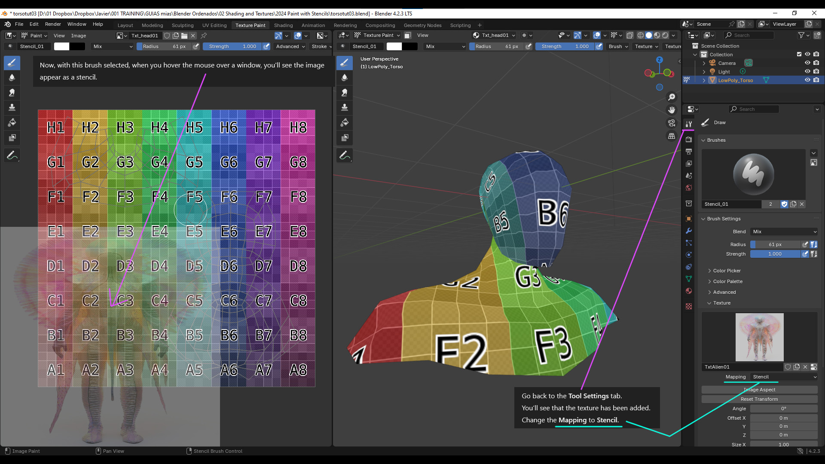
Task: Duplicate the Stencil_01 brush via copy icon
Action: tap(793, 204)
